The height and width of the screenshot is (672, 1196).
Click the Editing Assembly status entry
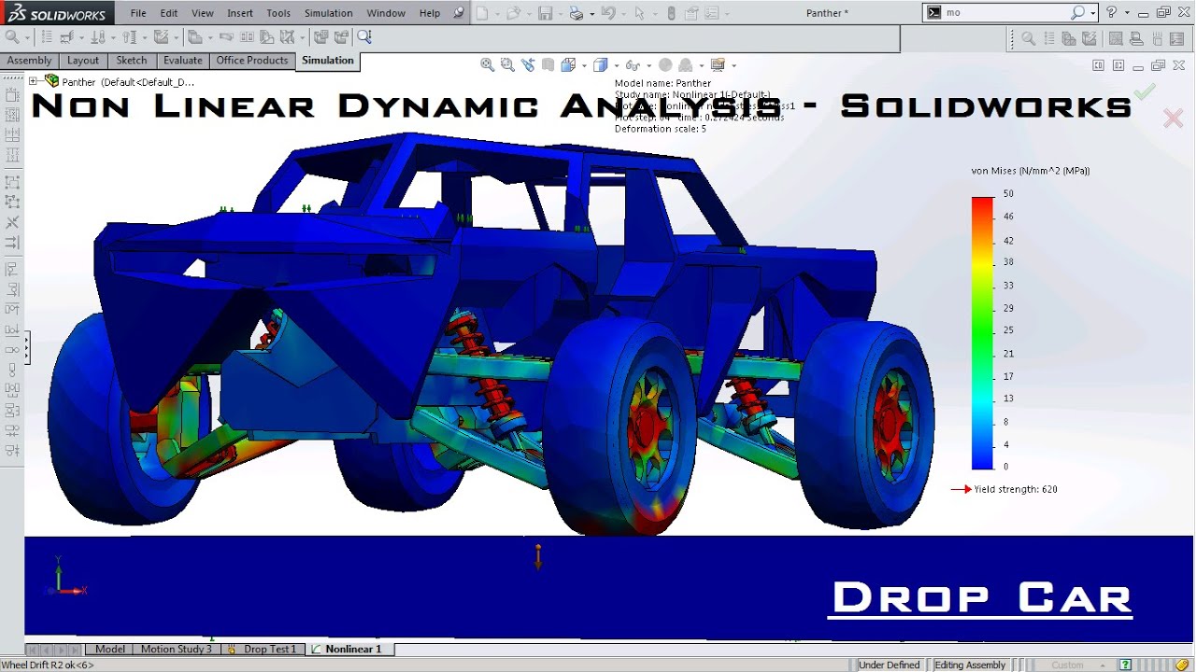(x=969, y=665)
